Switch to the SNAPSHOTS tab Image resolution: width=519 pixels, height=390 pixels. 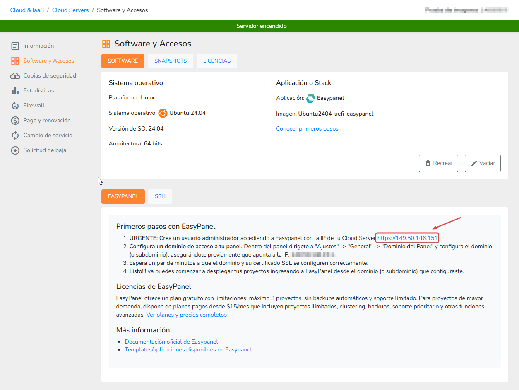171,61
